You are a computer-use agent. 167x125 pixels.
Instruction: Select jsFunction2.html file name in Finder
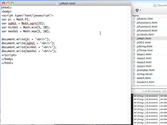[147, 27]
